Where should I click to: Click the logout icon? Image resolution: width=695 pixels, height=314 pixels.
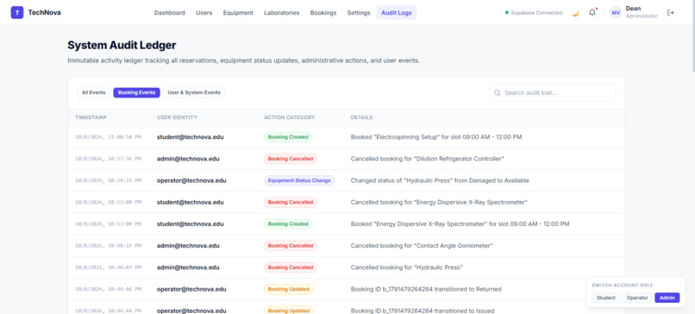[671, 12]
